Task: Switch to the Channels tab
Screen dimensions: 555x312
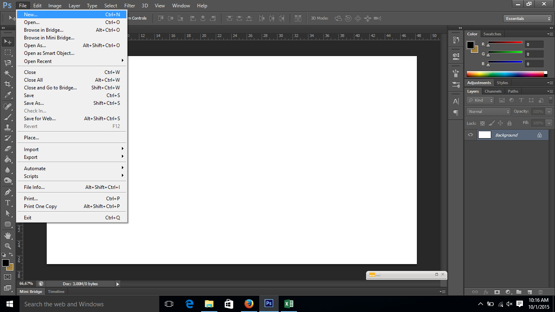Action: (493, 91)
